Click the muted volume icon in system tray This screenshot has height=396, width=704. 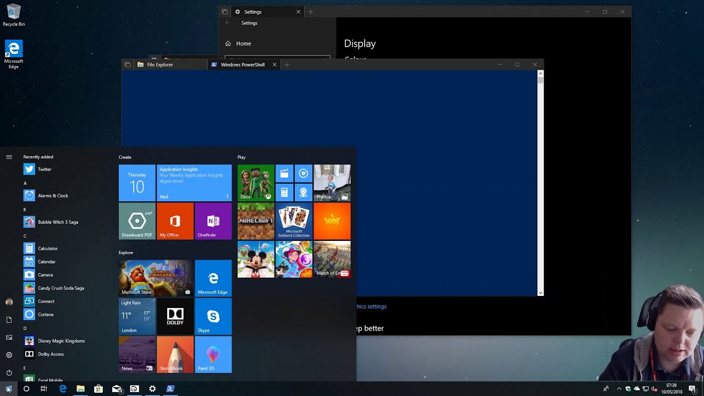pos(654,389)
